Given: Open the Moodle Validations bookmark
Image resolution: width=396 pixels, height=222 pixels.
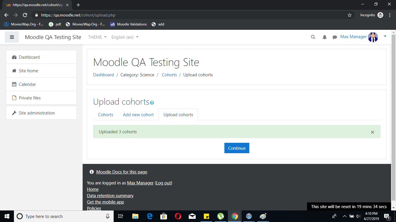Looking at the screenshot, I should [128, 24].
